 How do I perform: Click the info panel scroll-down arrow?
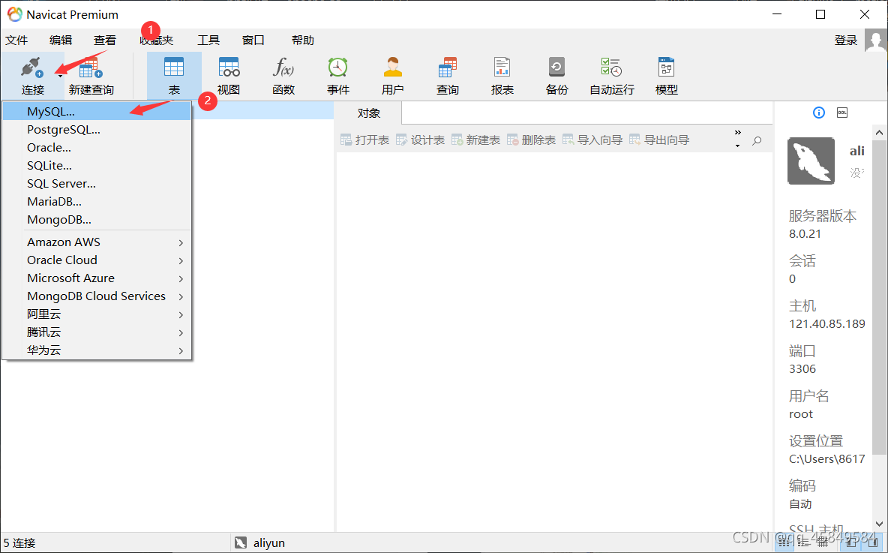[879, 524]
